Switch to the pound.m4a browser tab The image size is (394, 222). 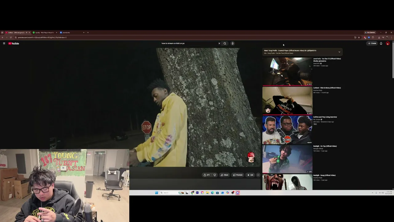(x=72, y=32)
